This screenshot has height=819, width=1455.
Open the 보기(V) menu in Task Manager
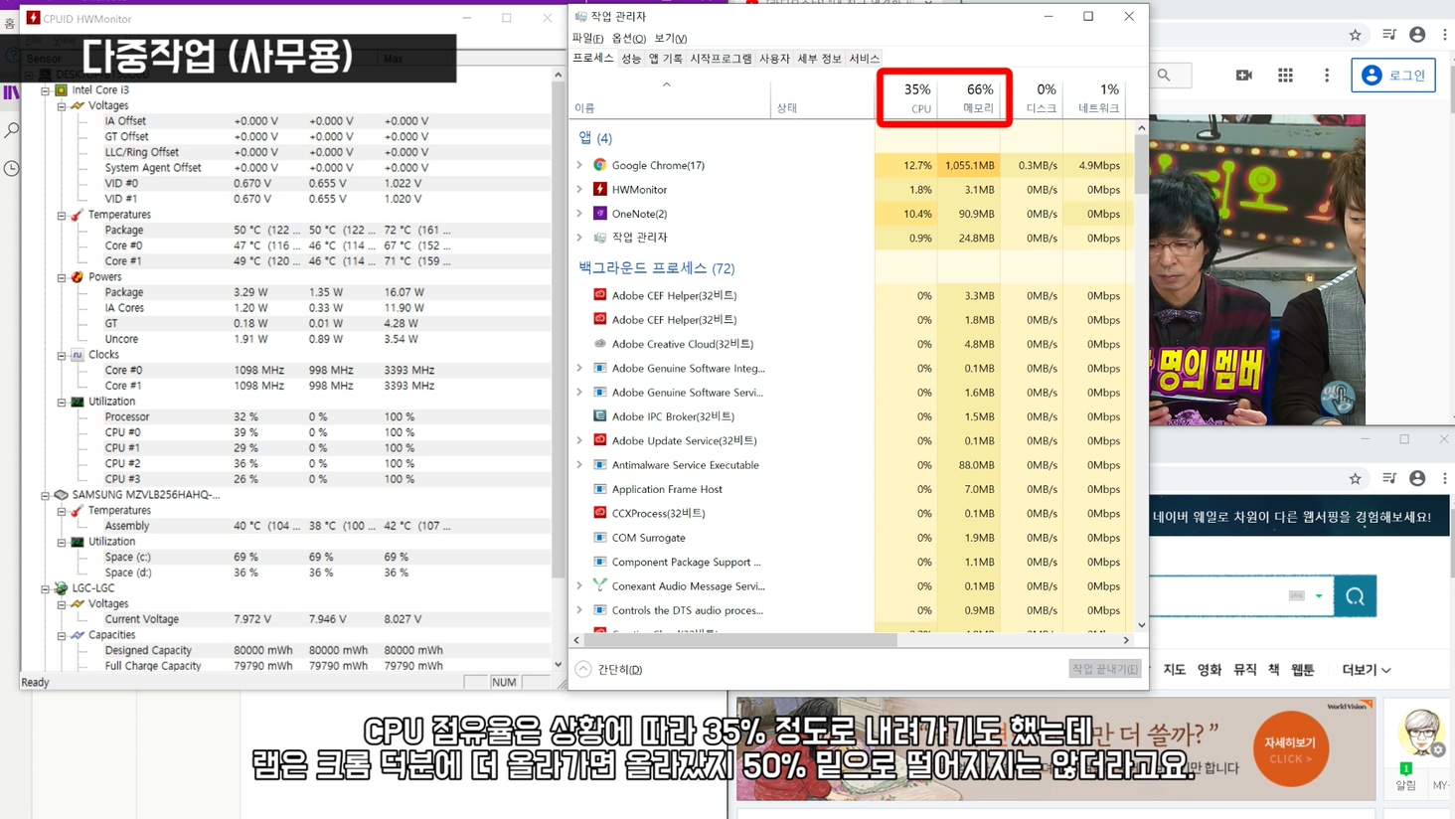(670, 38)
